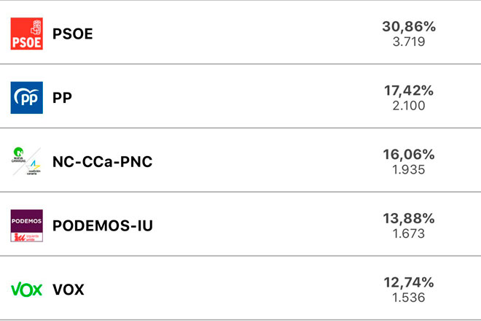Click the 3.719 vote count for PSOE

tap(408, 42)
